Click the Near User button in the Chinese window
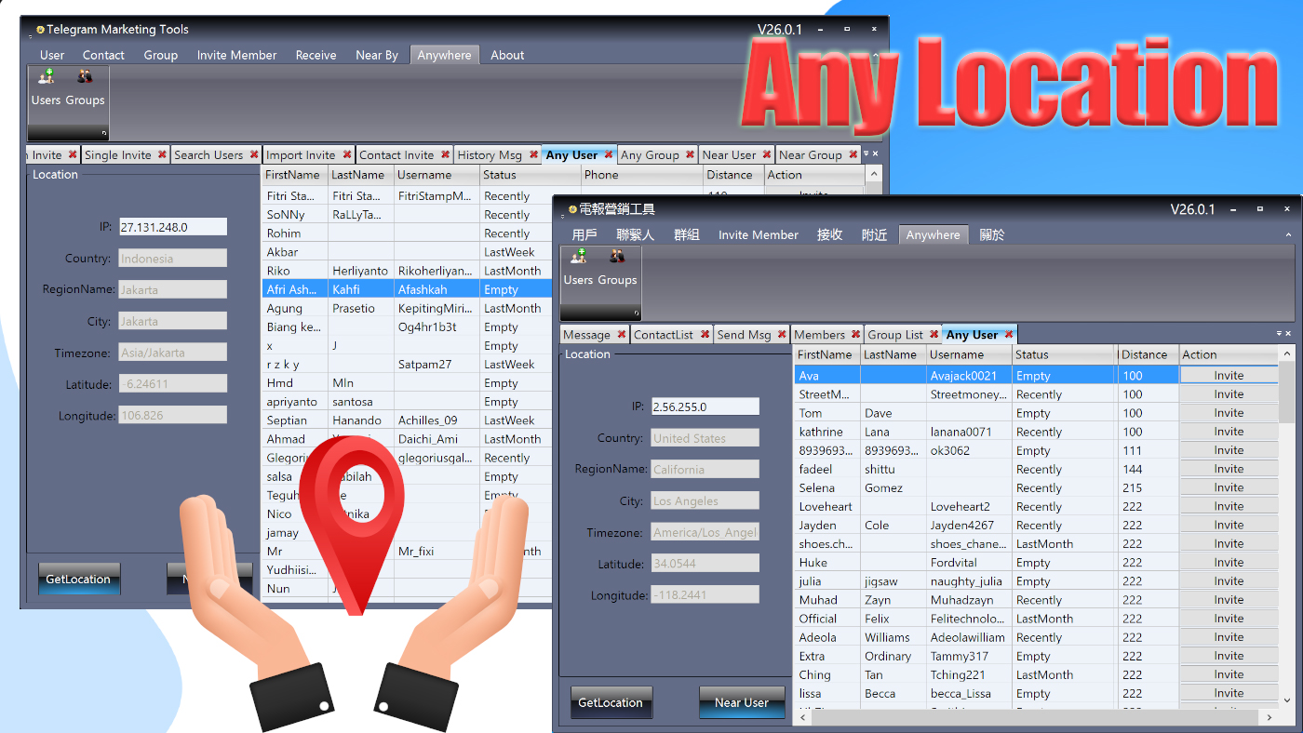This screenshot has height=733, width=1303. pos(742,702)
